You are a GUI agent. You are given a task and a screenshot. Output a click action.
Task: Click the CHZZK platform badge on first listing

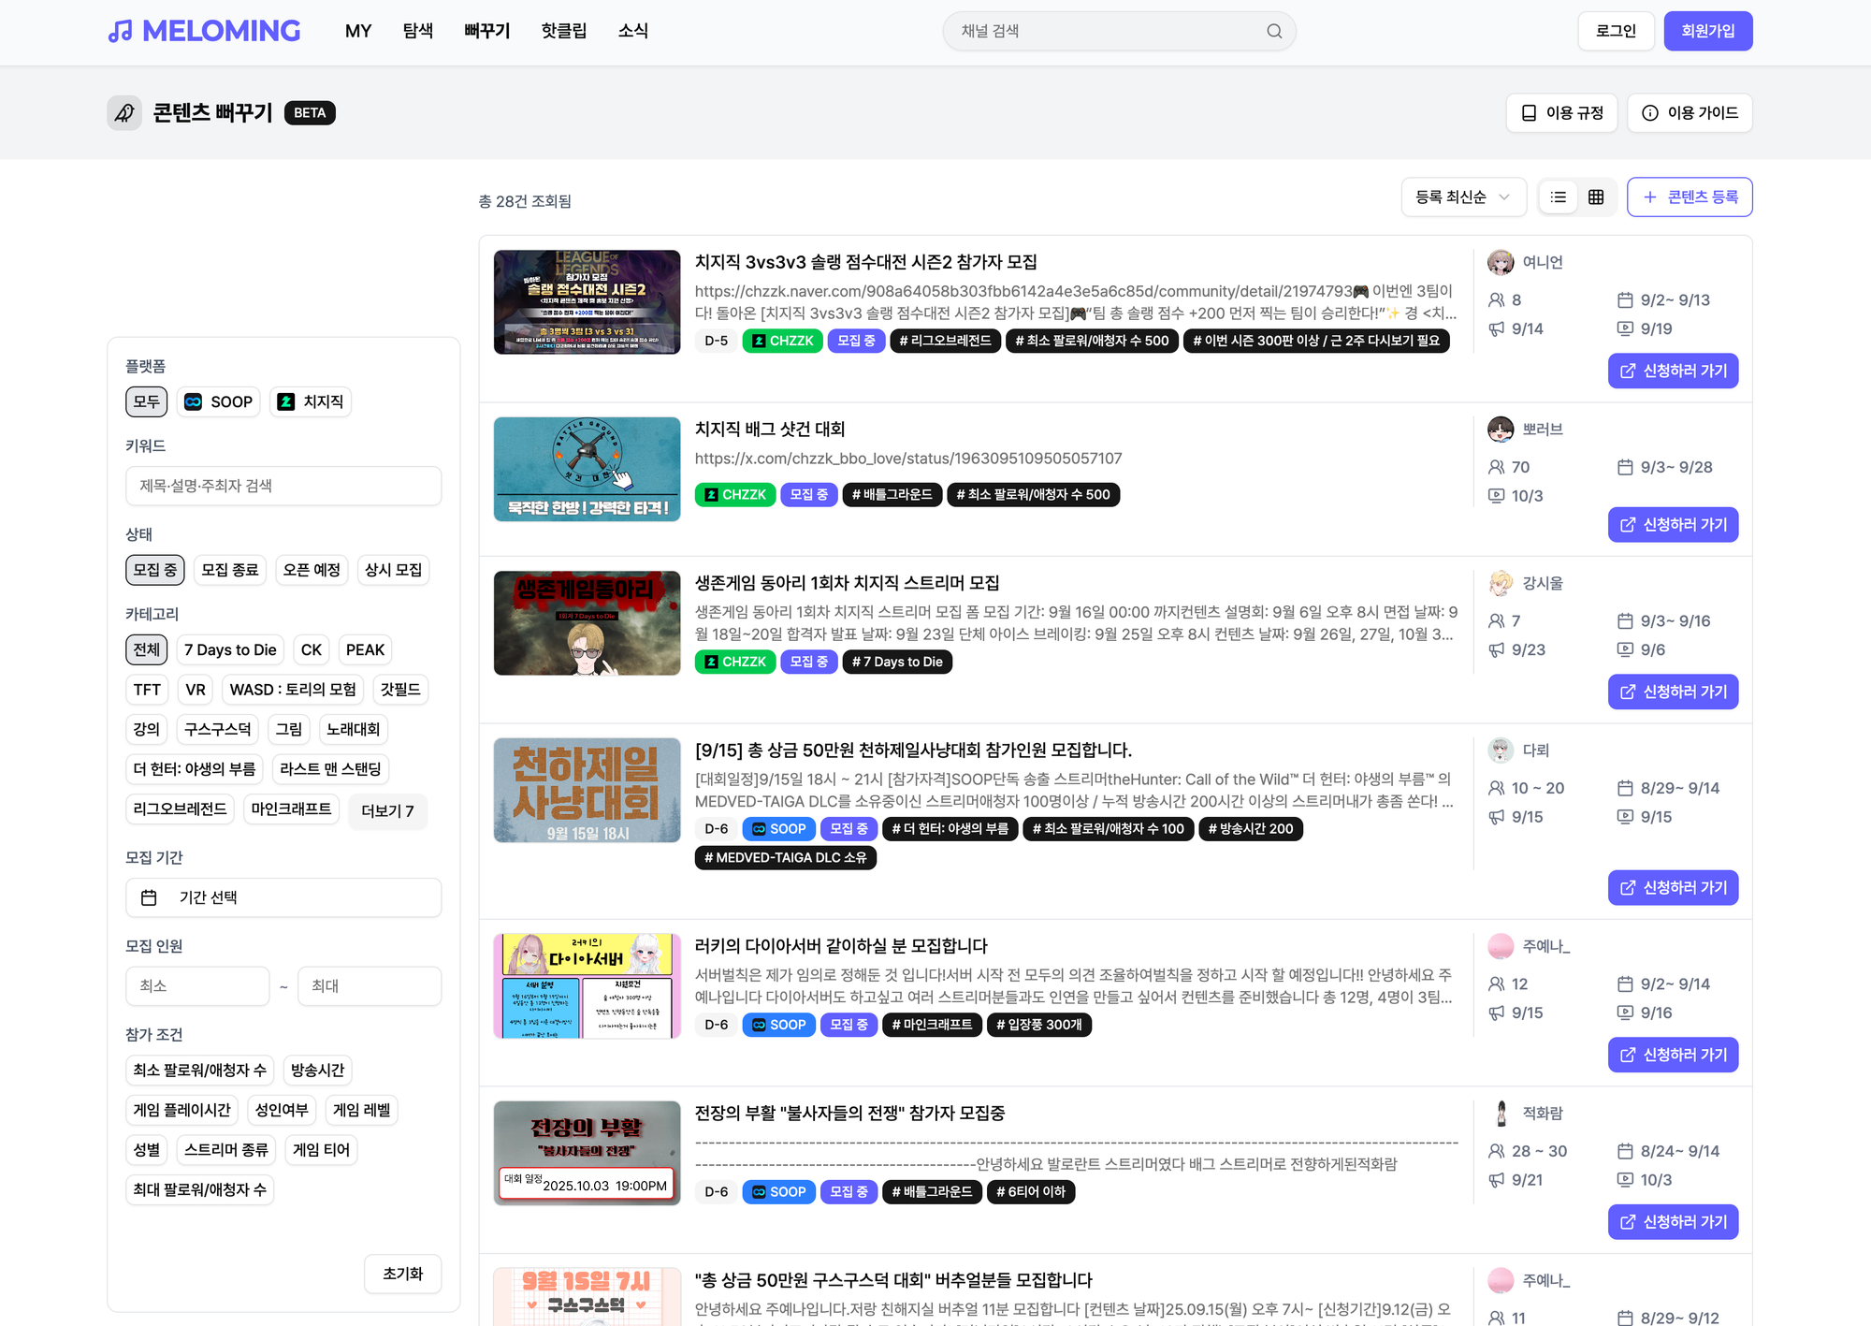[x=782, y=341]
